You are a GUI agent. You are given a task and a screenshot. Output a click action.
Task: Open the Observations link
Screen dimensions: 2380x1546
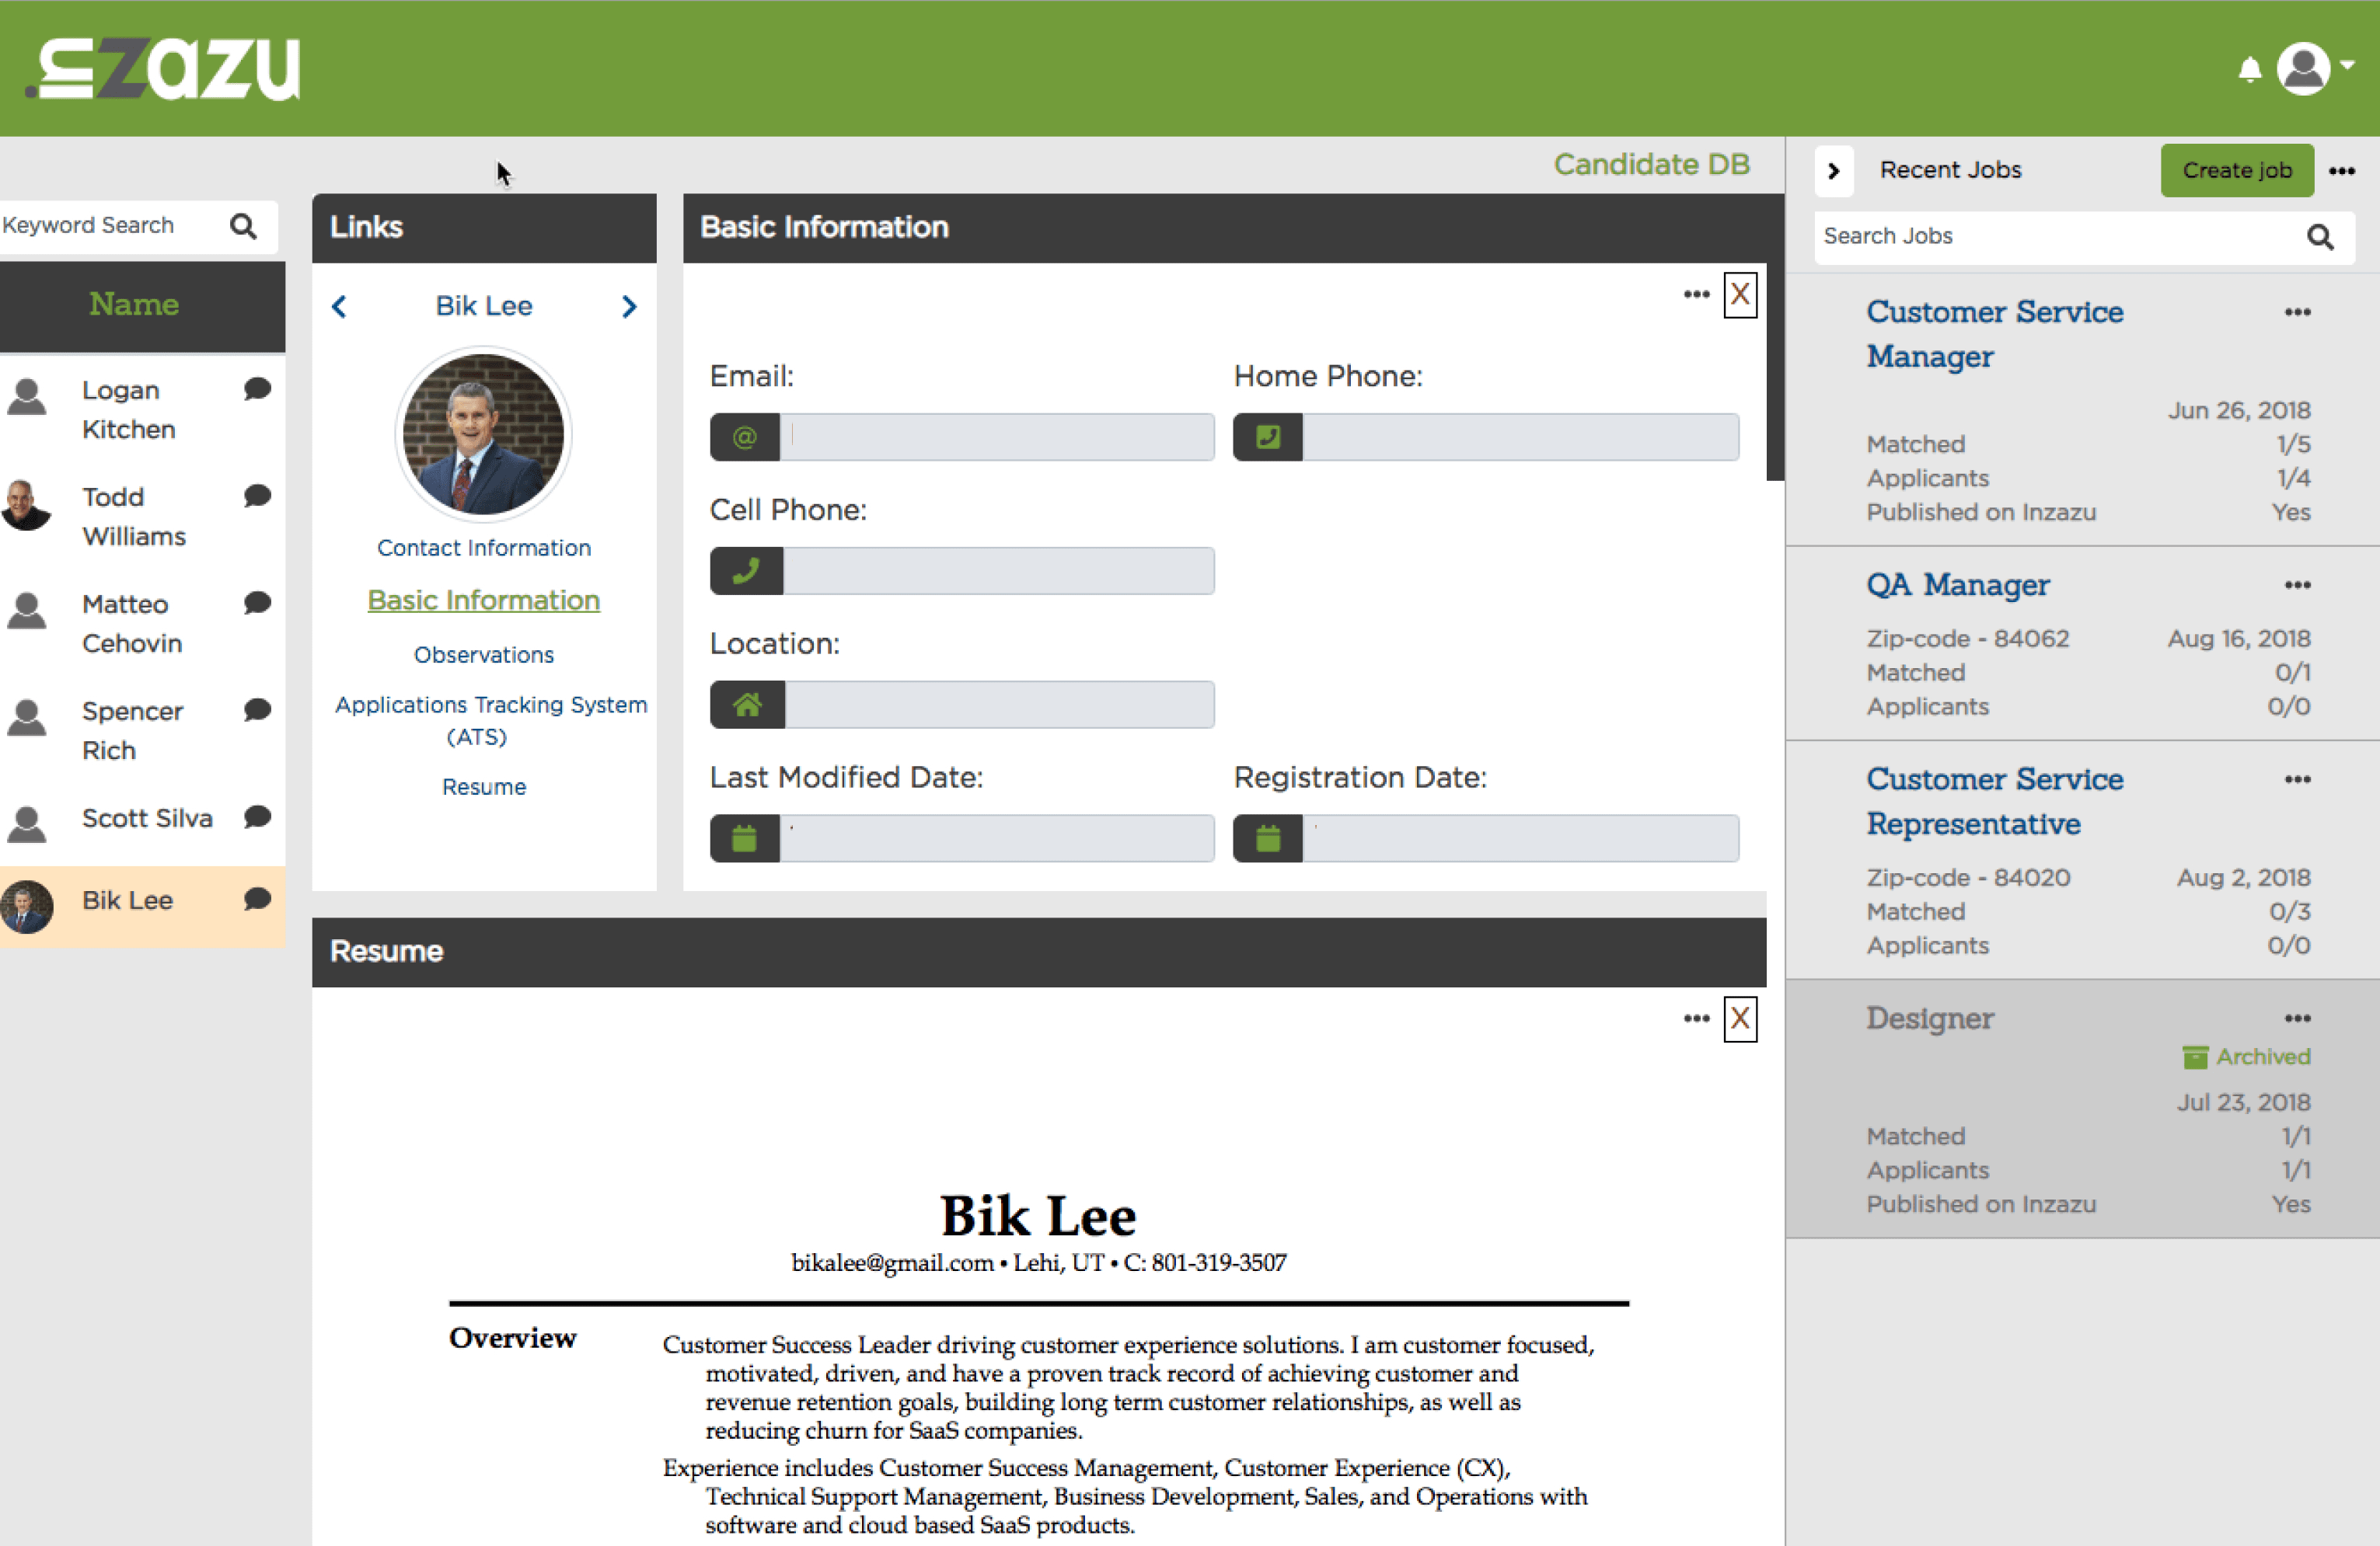tap(484, 655)
